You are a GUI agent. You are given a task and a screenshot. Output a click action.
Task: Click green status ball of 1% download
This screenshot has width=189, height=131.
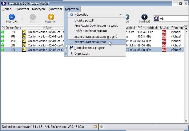click(x=3, y=50)
